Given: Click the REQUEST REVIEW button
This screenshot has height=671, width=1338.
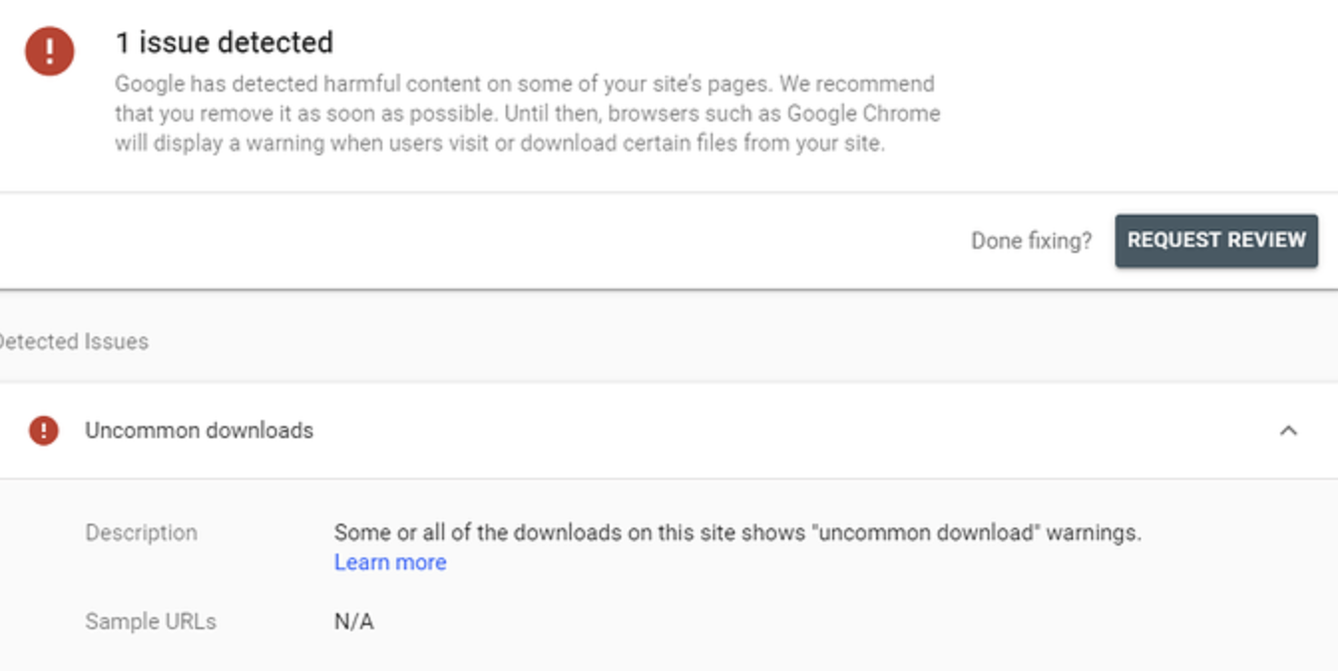Looking at the screenshot, I should click(x=1216, y=240).
